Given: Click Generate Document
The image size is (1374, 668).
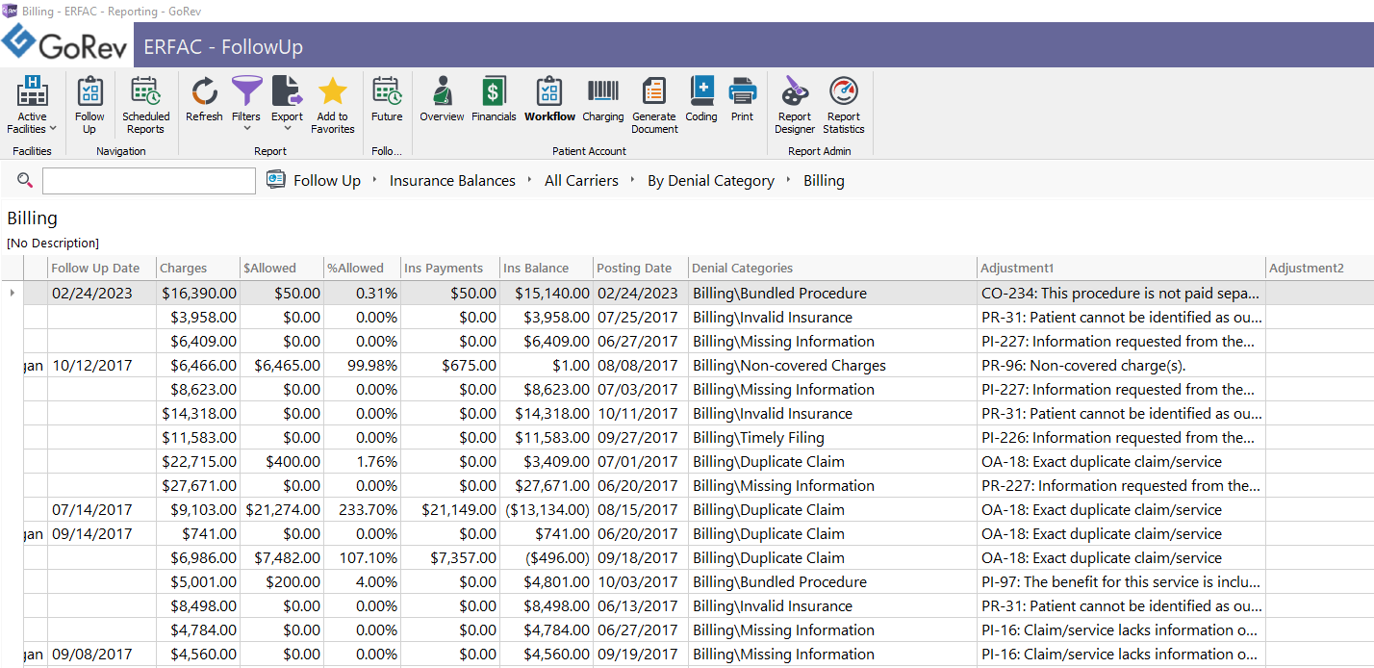Looking at the screenshot, I should (654, 106).
